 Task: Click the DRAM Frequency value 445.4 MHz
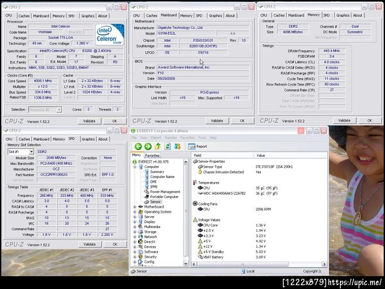pyautogui.click(x=332, y=51)
